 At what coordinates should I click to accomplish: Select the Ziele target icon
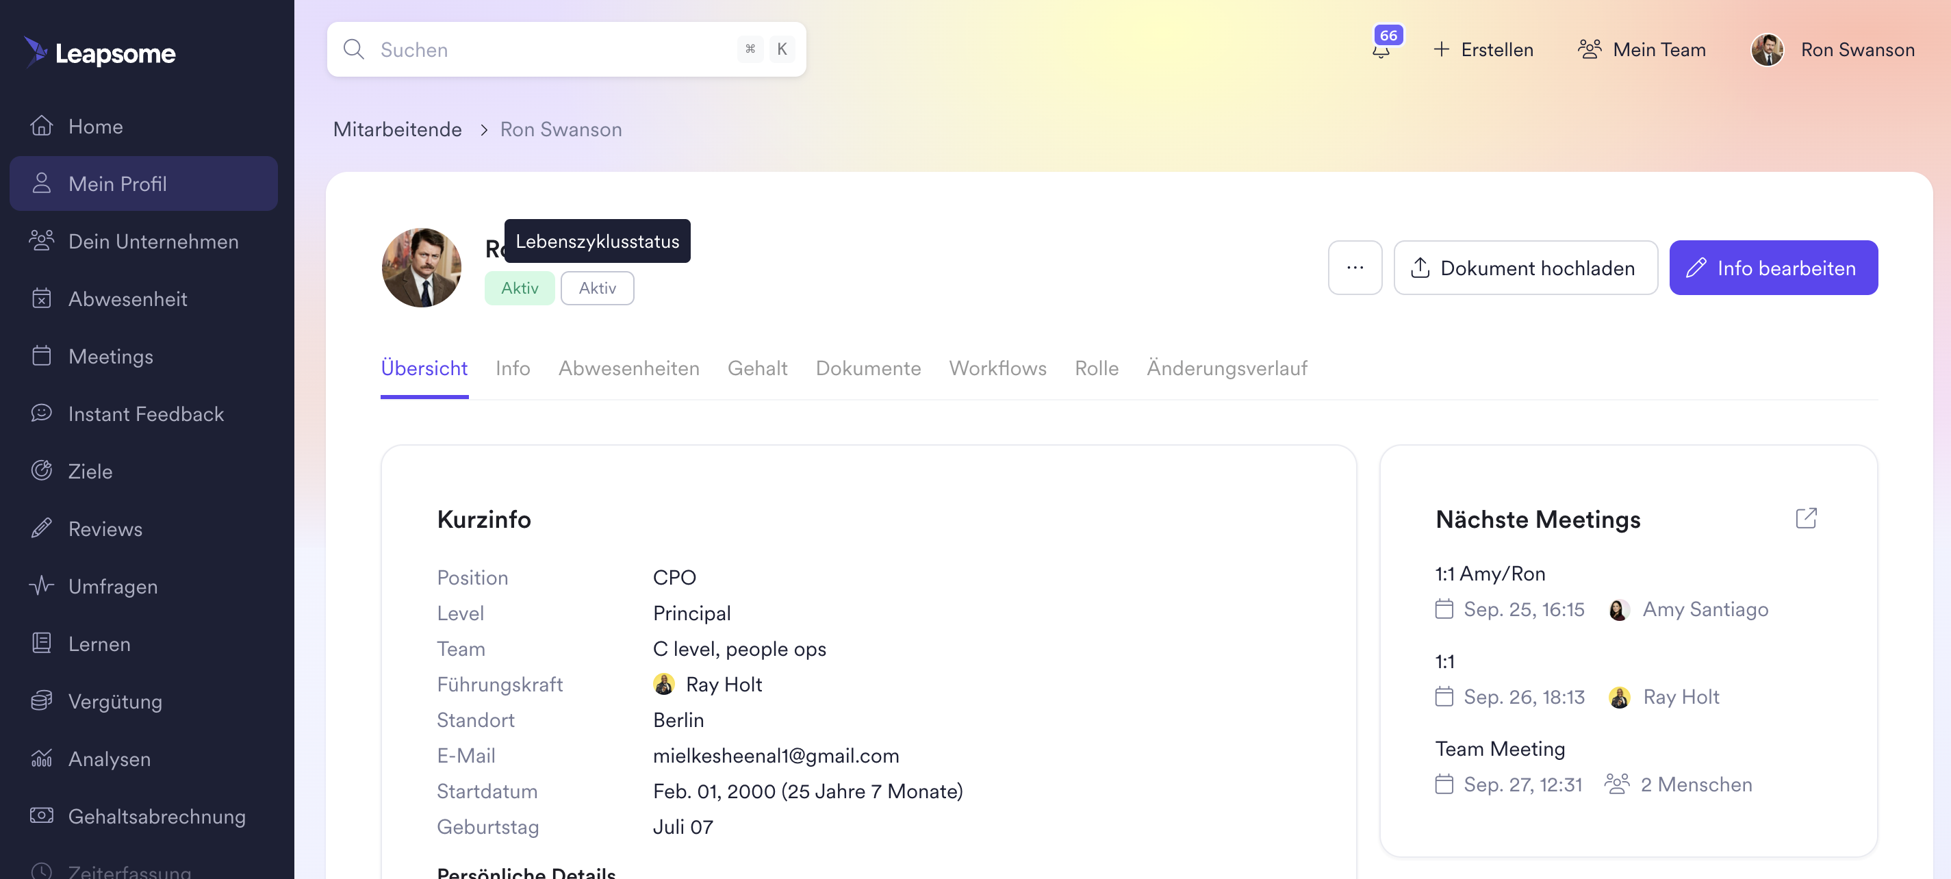click(42, 470)
